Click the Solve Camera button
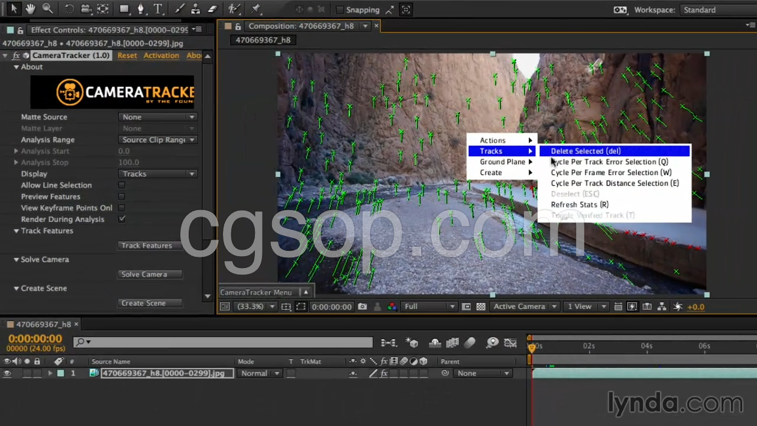 point(150,275)
